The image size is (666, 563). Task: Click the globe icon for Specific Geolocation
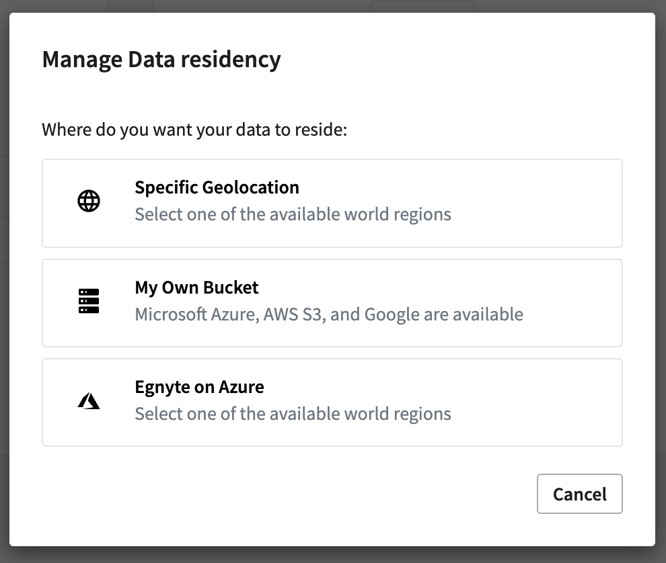pyautogui.click(x=89, y=200)
